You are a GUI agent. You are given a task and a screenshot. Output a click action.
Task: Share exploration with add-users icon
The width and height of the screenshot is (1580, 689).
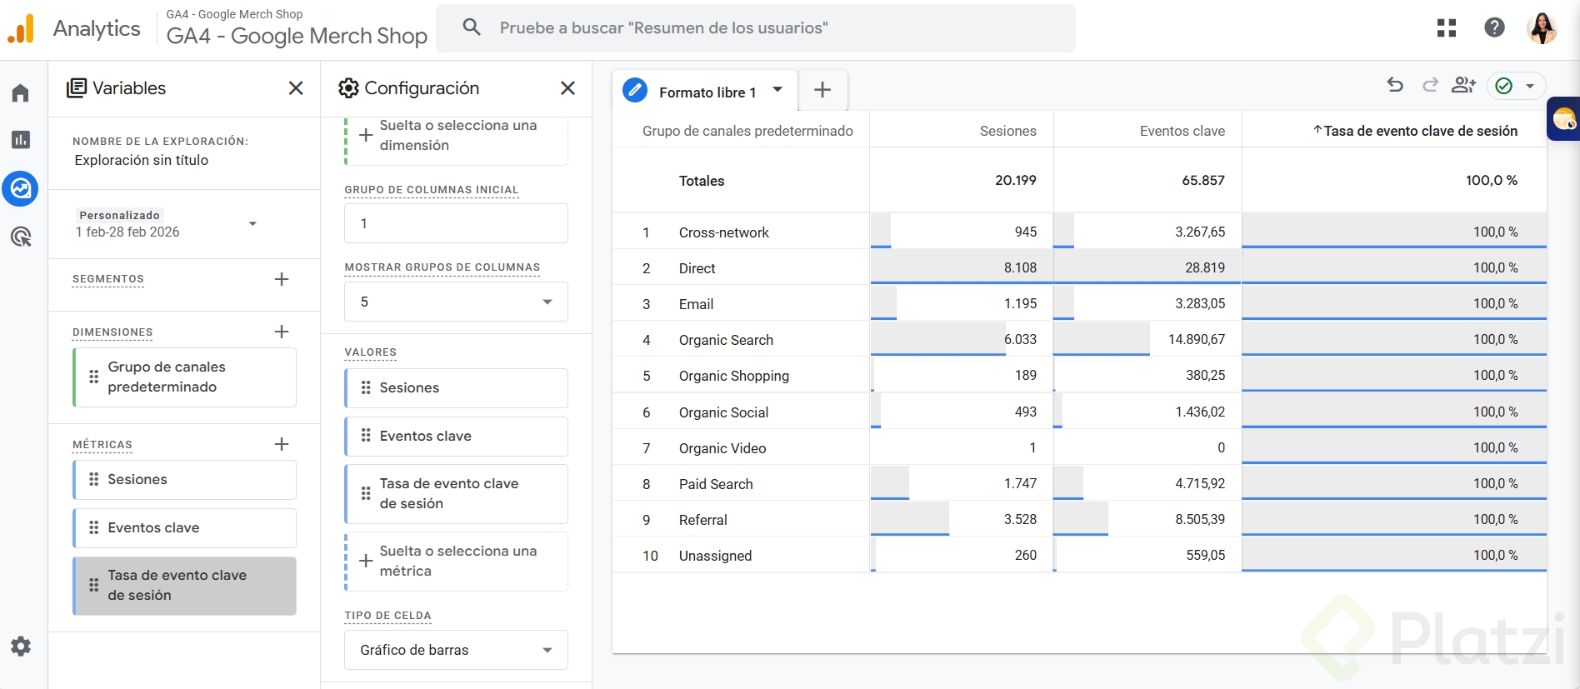pos(1463,85)
